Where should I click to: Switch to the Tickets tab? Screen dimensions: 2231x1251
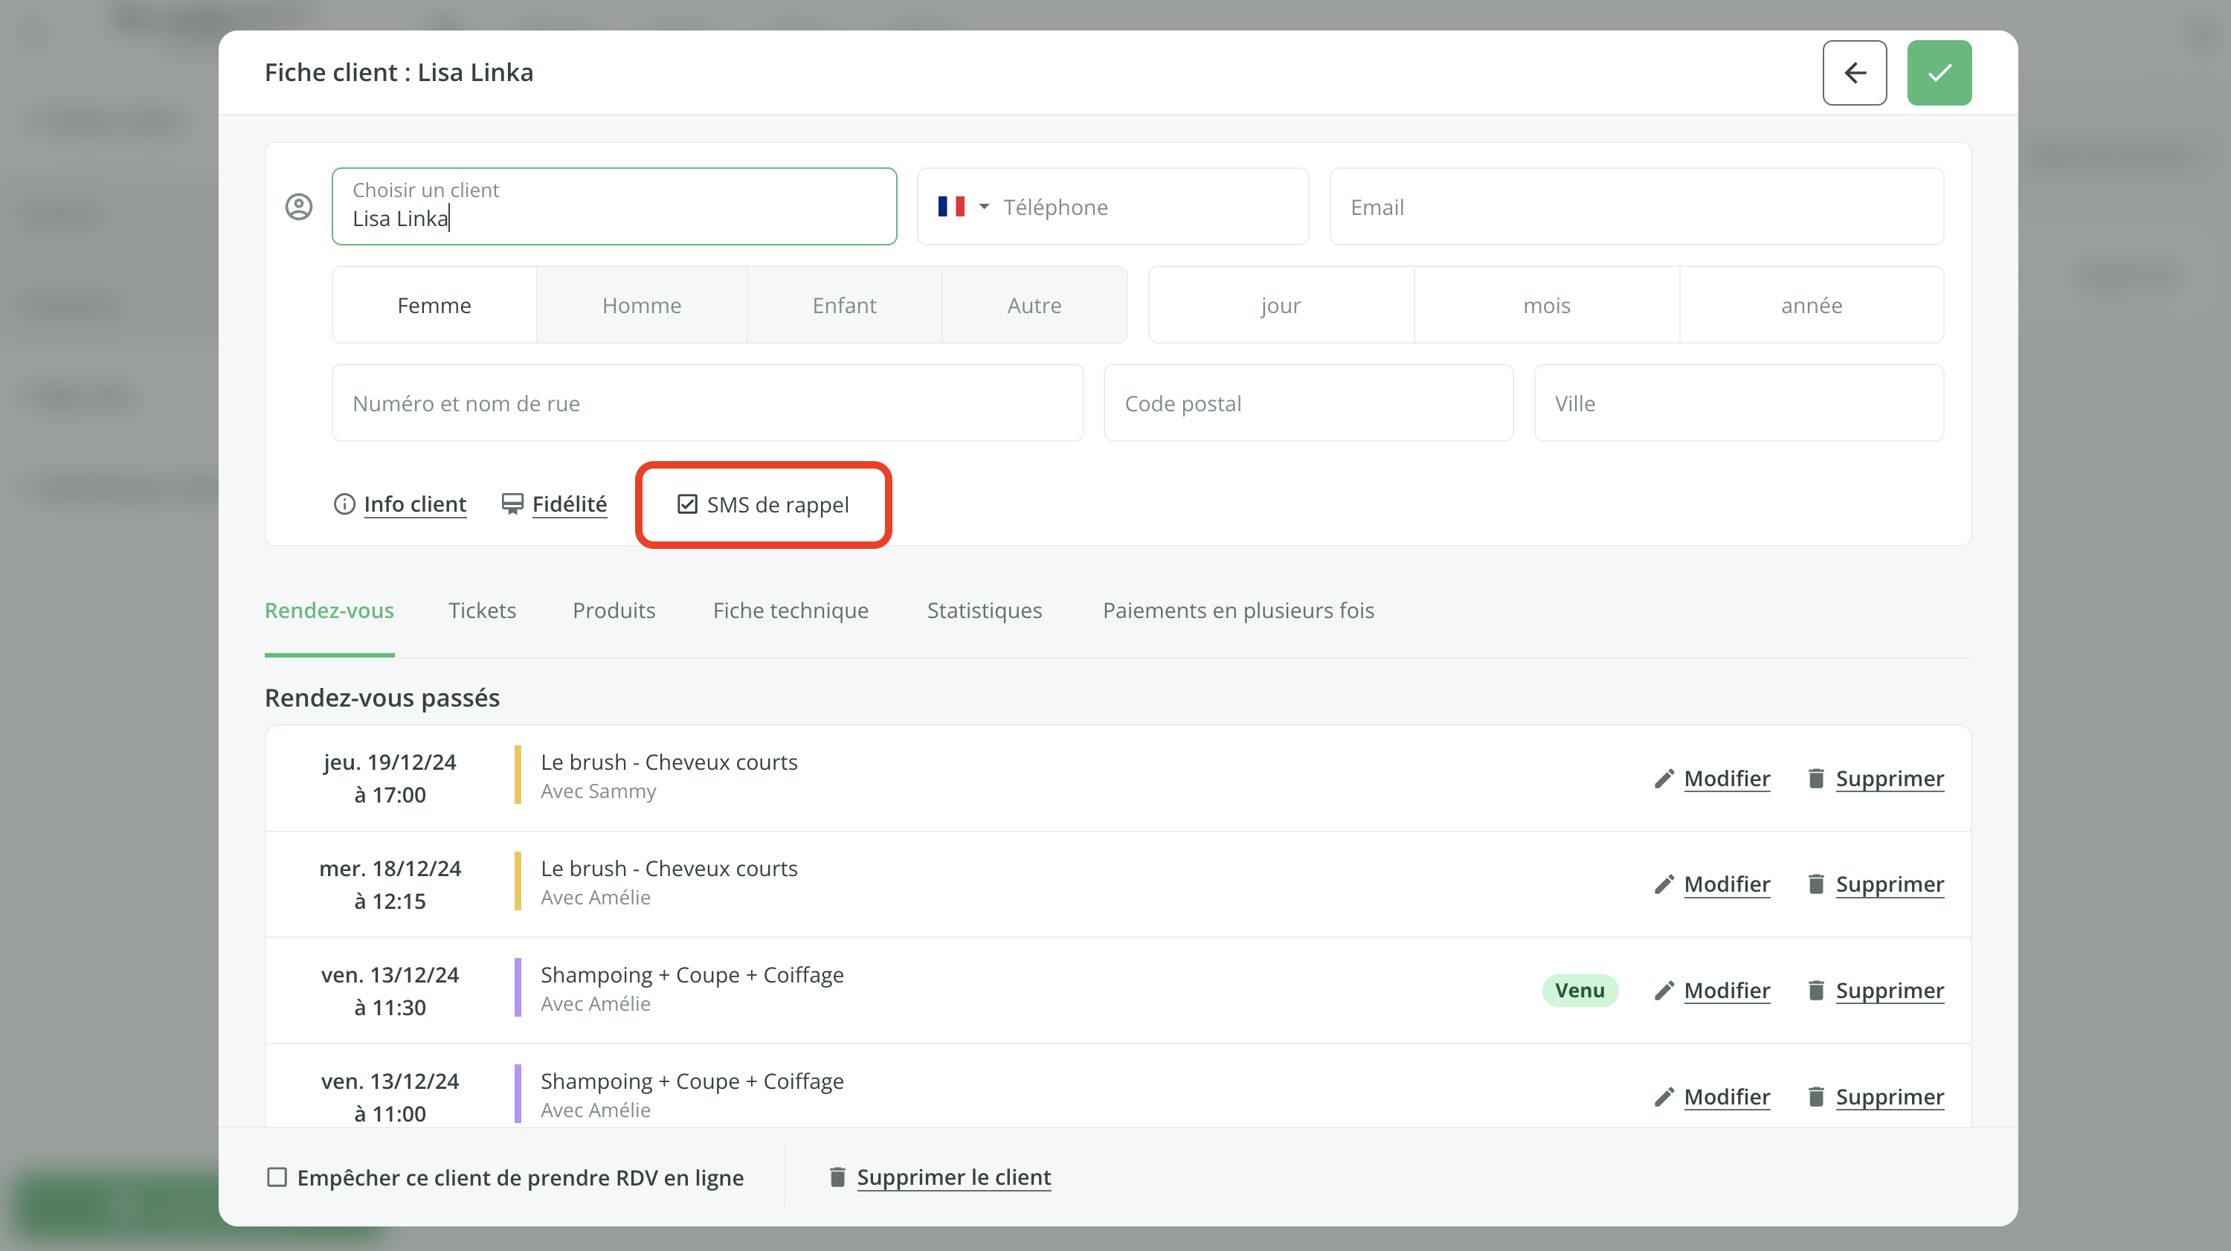tap(482, 611)
